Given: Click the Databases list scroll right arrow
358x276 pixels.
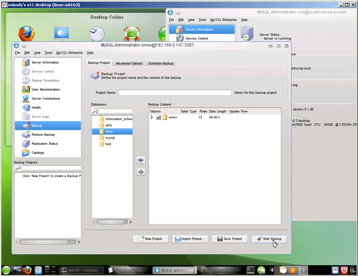Looking at the screenshot, I should [x=130, y=222].
